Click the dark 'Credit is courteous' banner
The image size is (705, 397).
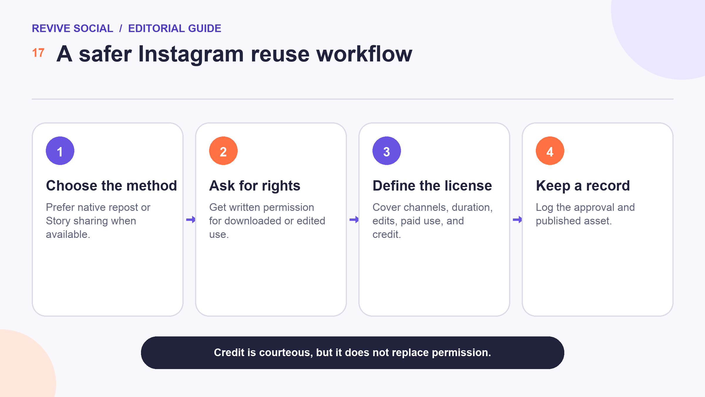[352, 353]
